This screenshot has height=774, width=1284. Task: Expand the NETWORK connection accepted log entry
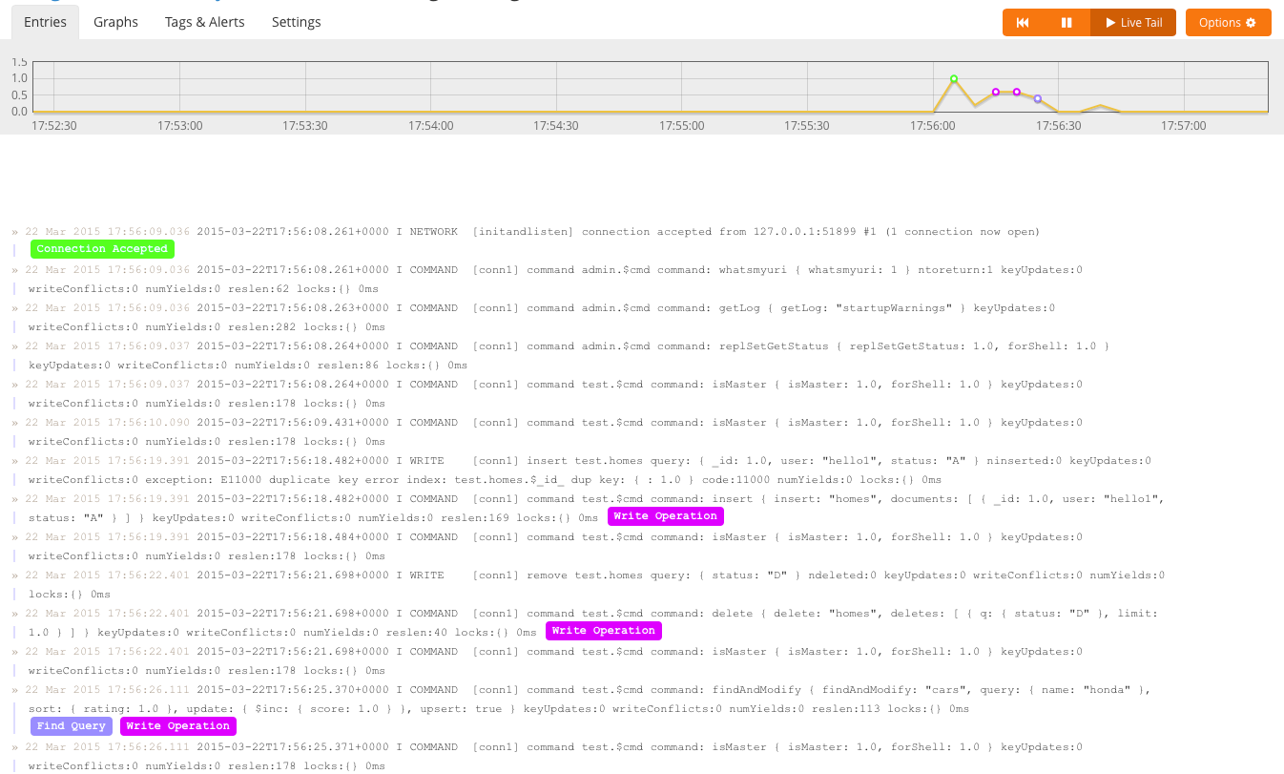(x=15, y=232)
